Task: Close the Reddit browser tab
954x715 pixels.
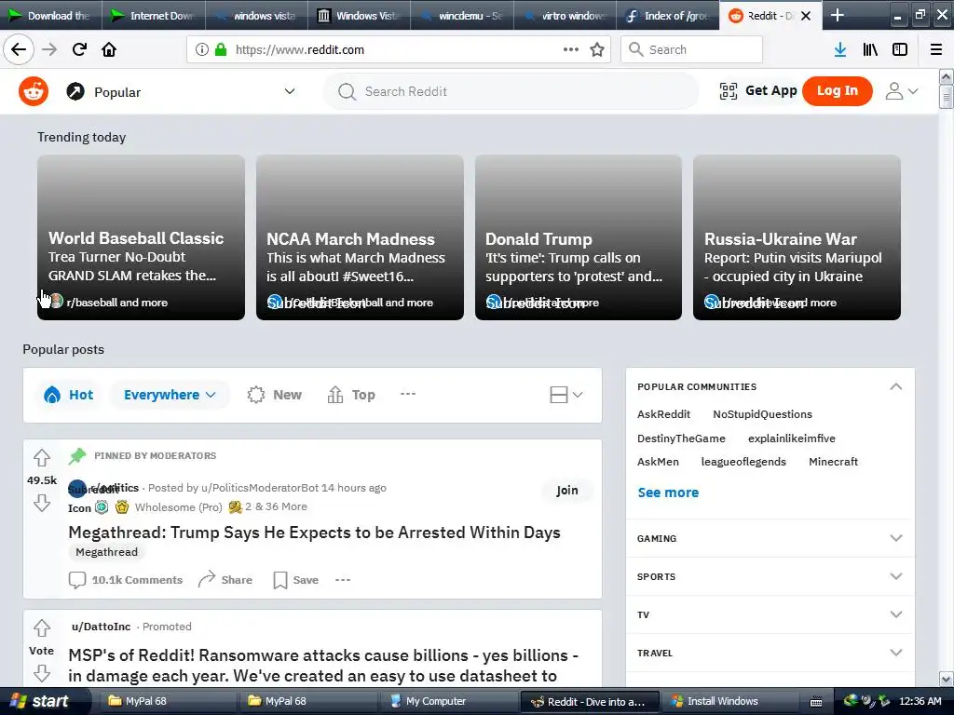Action: point(806,16)
